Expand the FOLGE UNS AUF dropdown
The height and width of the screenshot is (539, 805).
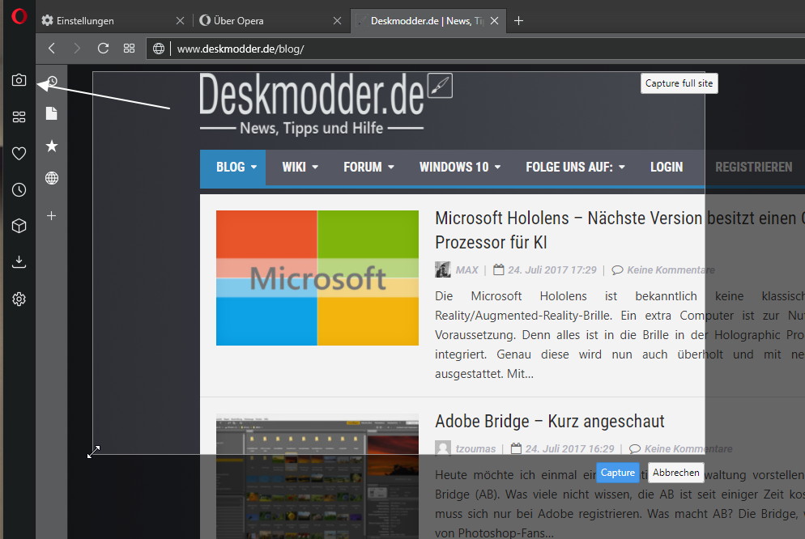tap(575, 168)
